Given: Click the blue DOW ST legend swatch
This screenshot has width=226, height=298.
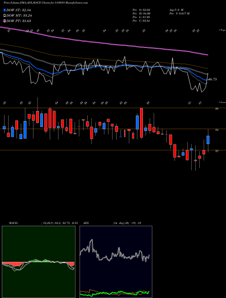Looking at the screenshot, I should point(5,10).
